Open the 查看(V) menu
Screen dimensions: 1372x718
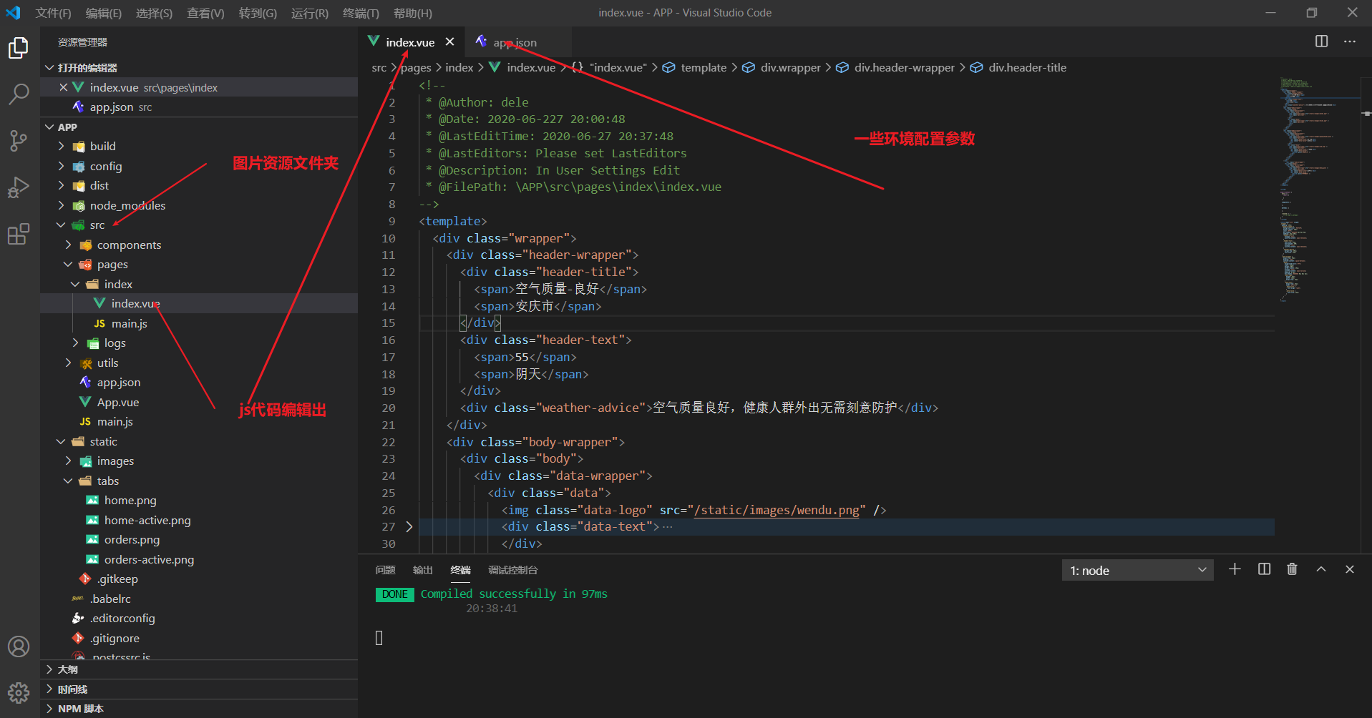205,13
